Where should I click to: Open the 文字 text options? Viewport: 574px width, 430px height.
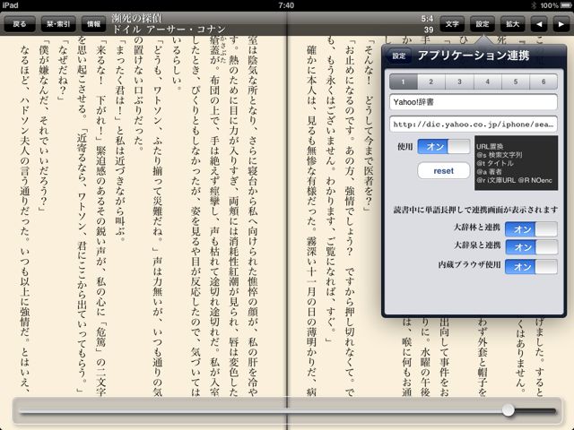[452, 24]
